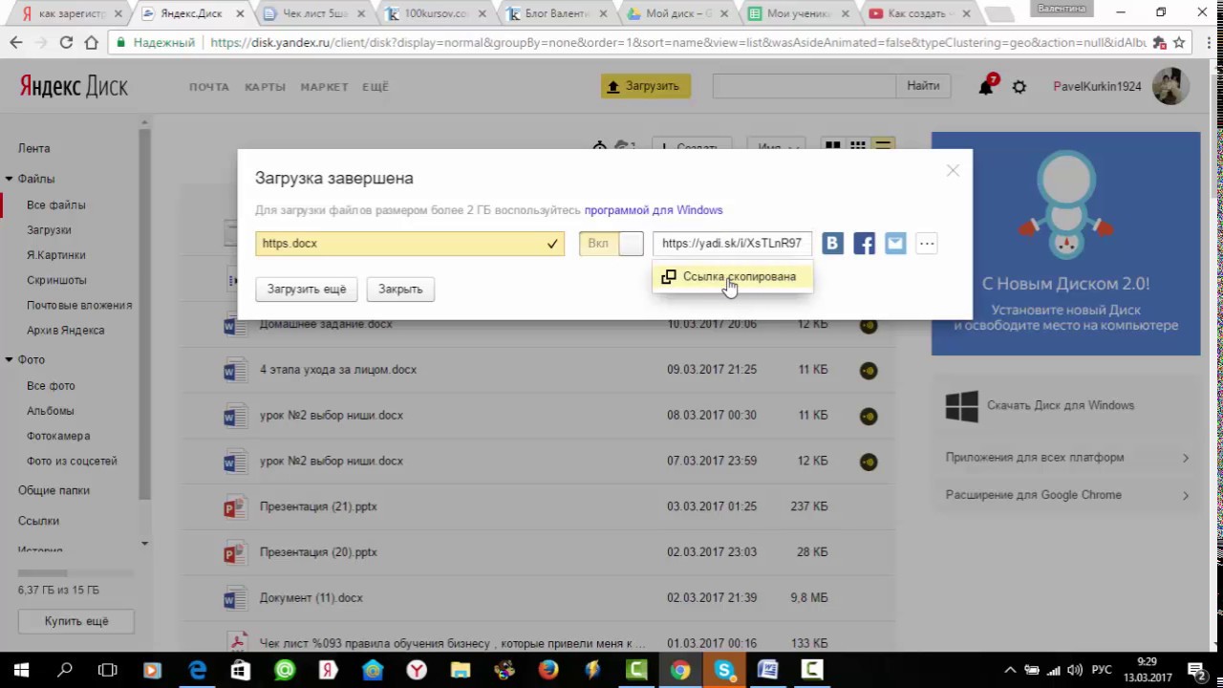Share link via VKontakte icon
Viewport: 1223px width, 688px height.
coord(833,244)
